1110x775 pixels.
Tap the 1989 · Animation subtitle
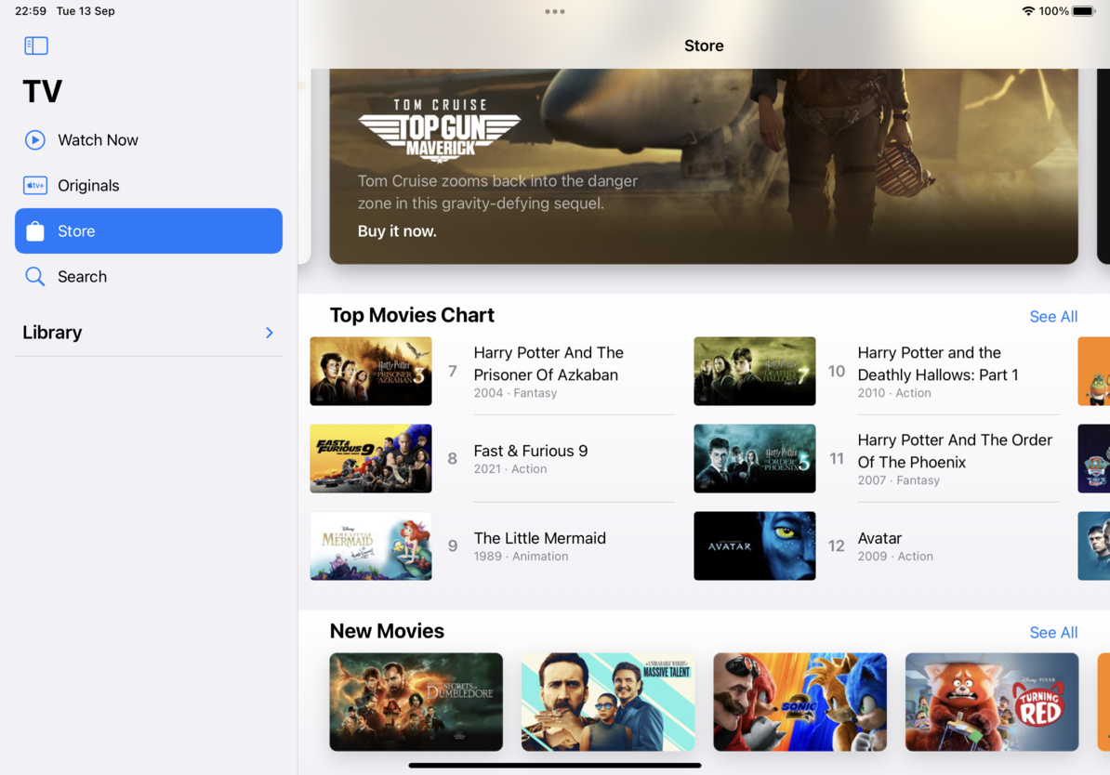pos(521,557)
